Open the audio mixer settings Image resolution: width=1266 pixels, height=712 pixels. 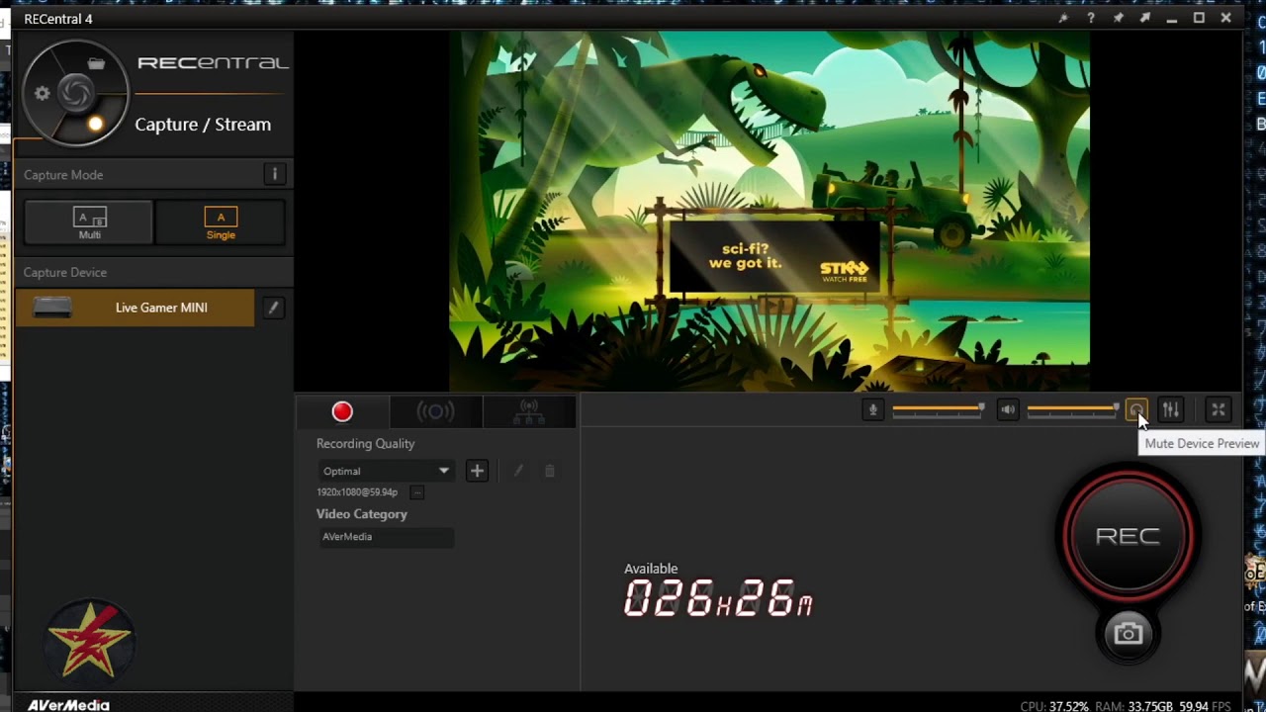[x=1171, y=409]
